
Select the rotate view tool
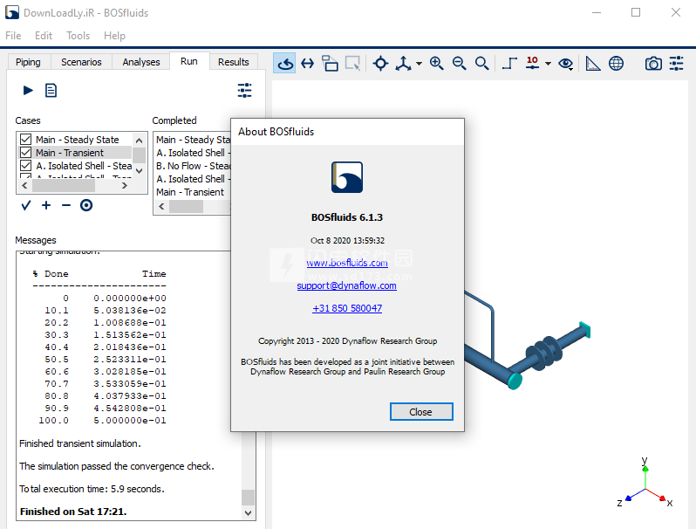click(284, 64)
